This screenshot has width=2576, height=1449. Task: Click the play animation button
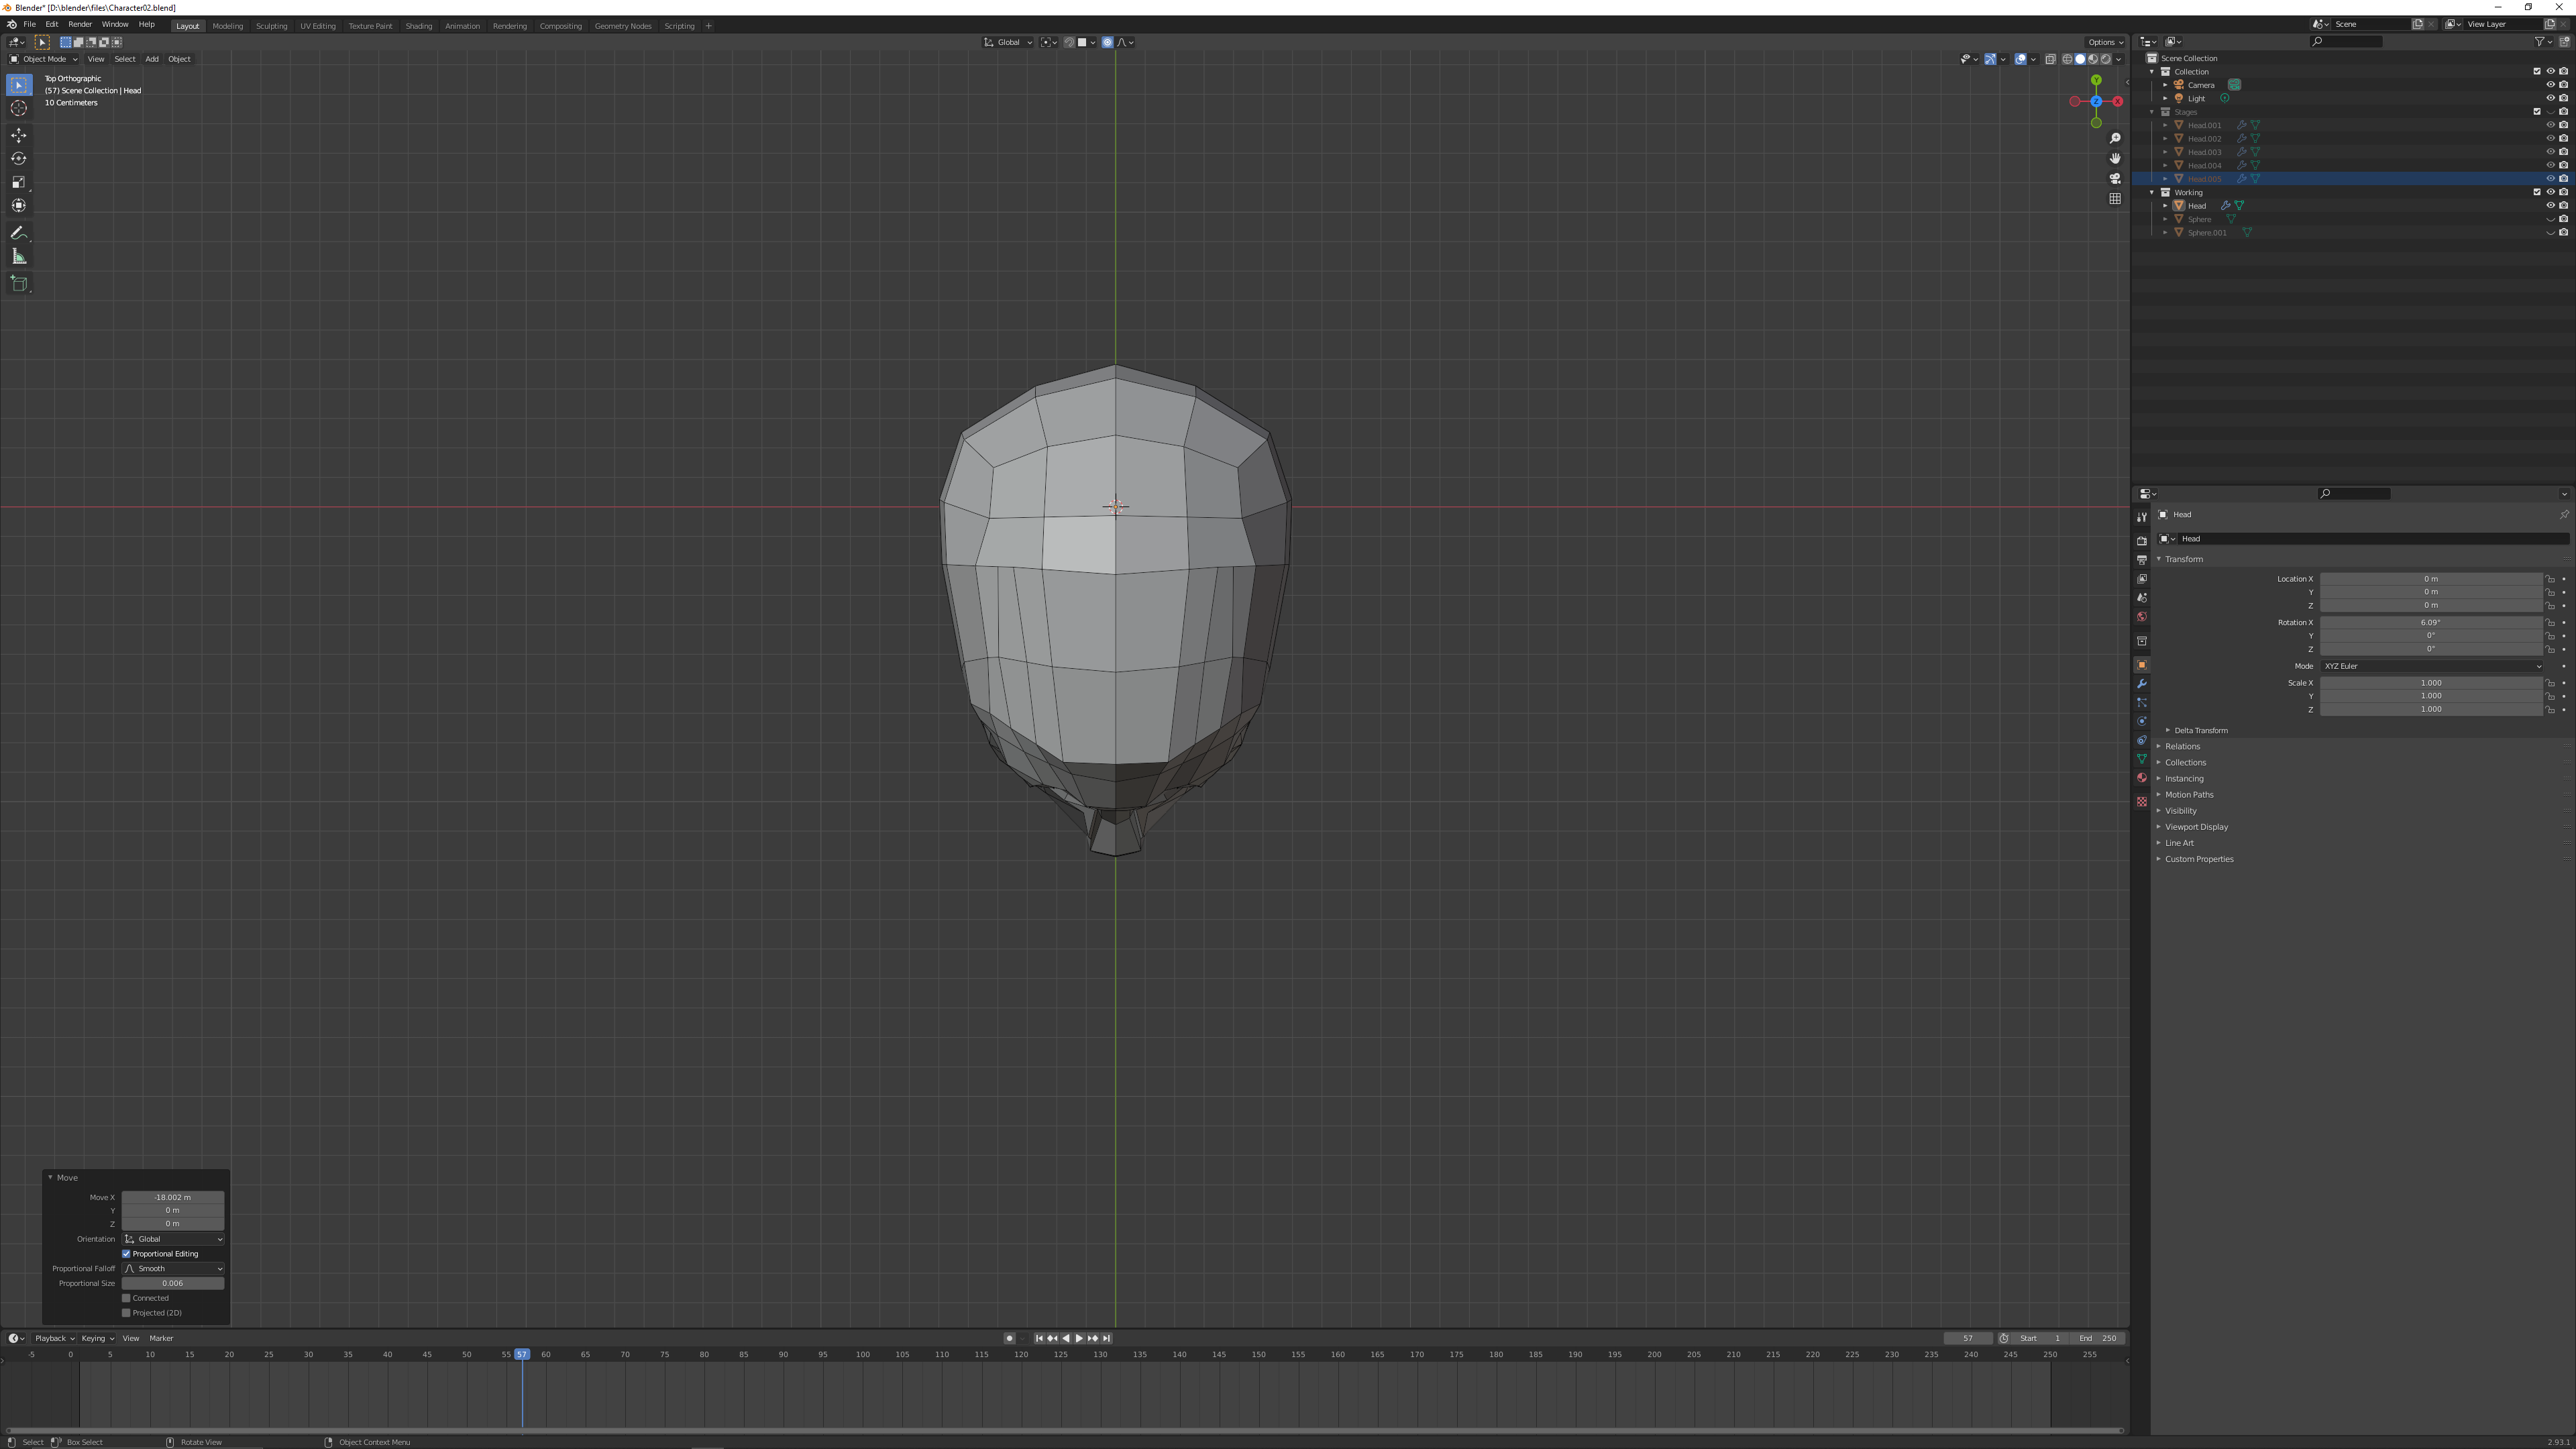[1079, 1339]
